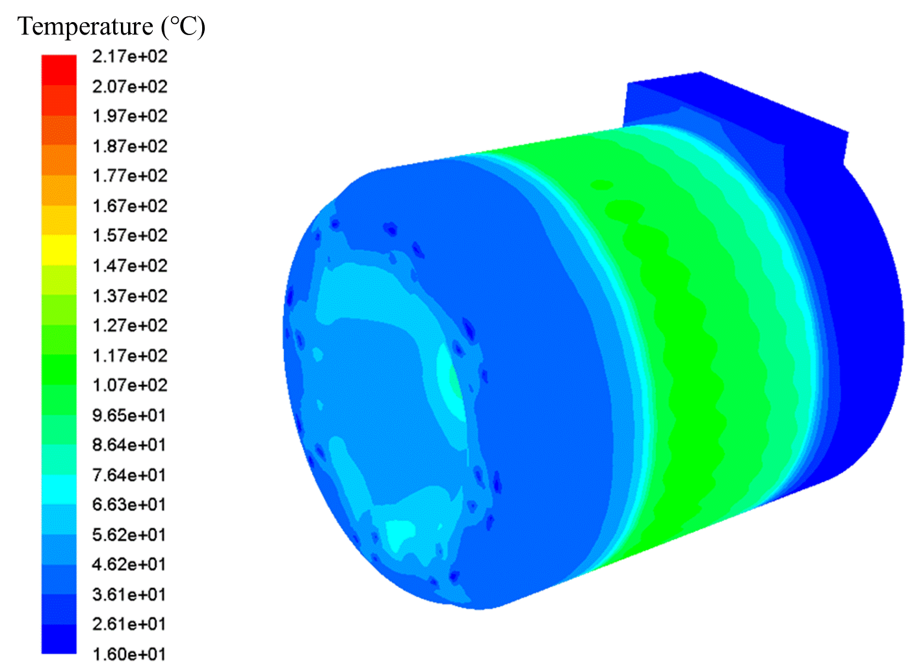Select the cyan band in the color legend
Screen dimensions: 914x666
click(x=59, y=489)
